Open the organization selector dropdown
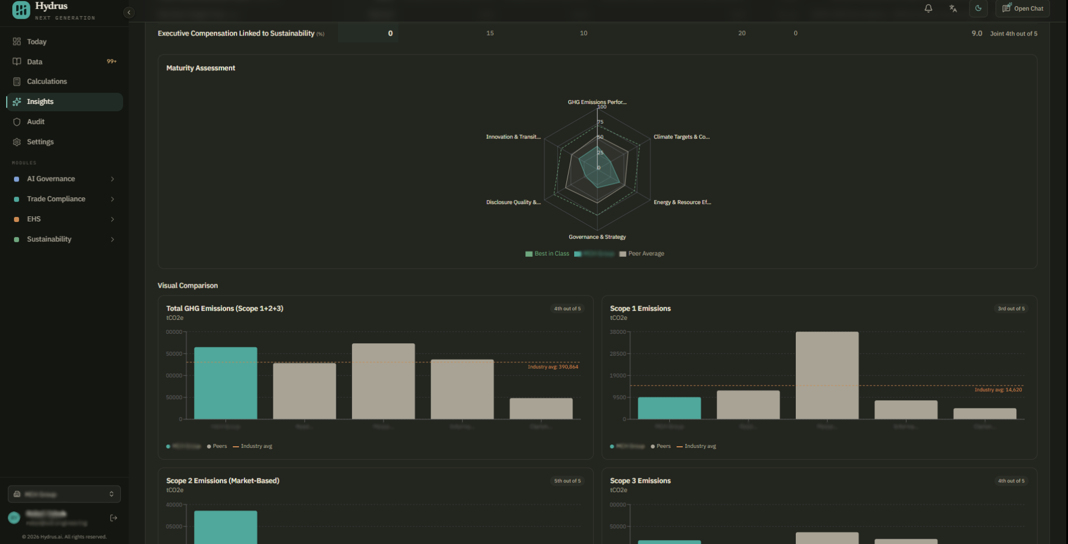 pos(64,494)
